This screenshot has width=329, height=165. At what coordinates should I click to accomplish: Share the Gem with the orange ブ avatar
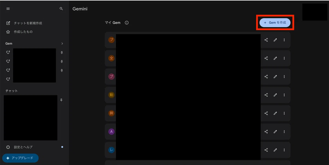pos(266,40)
